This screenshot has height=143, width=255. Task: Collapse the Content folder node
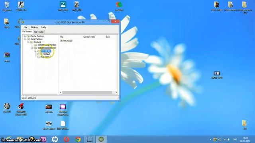tap(28, 42)
